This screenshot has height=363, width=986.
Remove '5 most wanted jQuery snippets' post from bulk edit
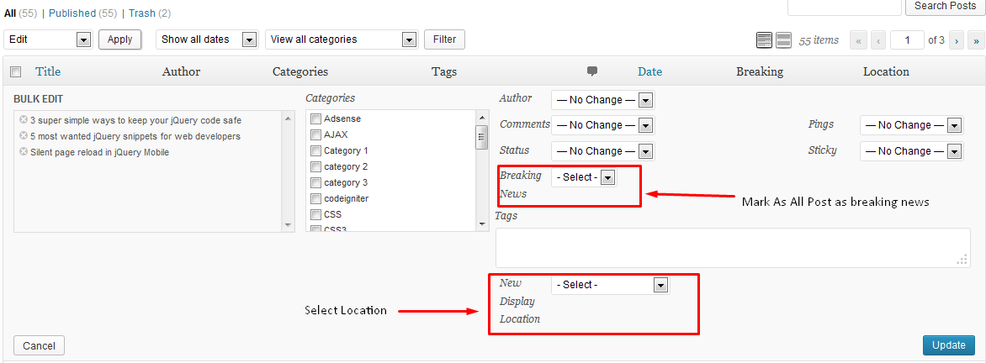pos(24,135)
